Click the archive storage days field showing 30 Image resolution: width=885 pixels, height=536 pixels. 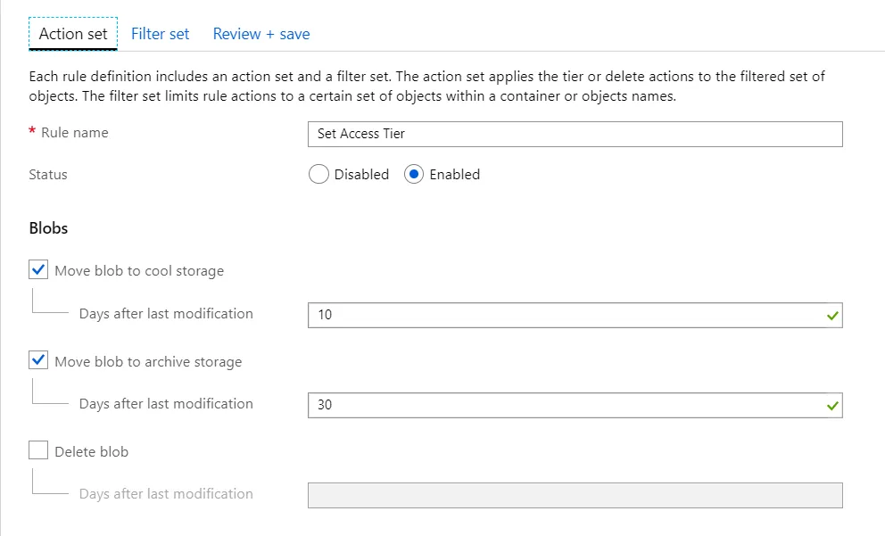(x=562, y=405)
